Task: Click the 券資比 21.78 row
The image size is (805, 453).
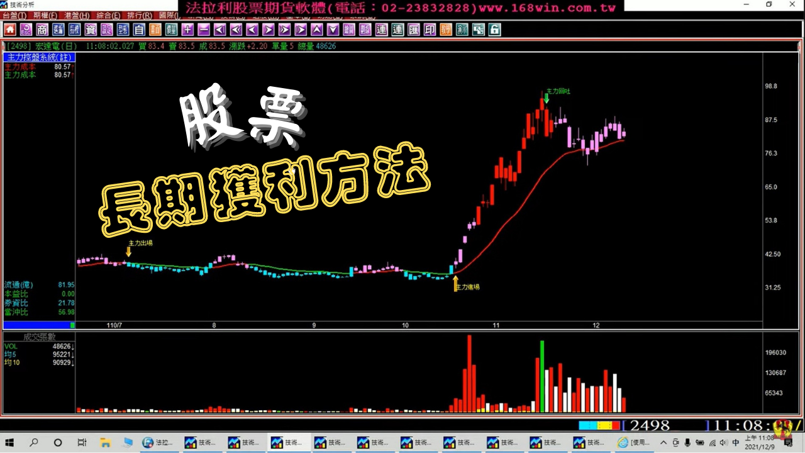Action: pyautogui.click(x=39, y=303)
